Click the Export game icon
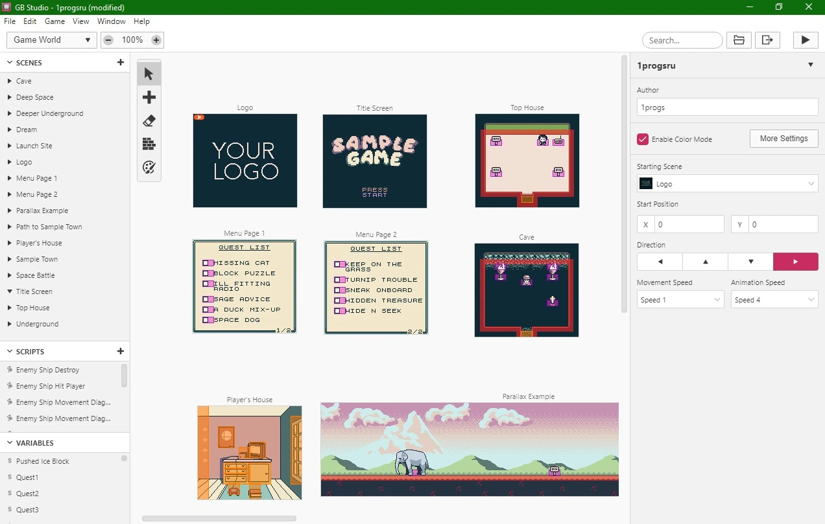 click(767, 40)
